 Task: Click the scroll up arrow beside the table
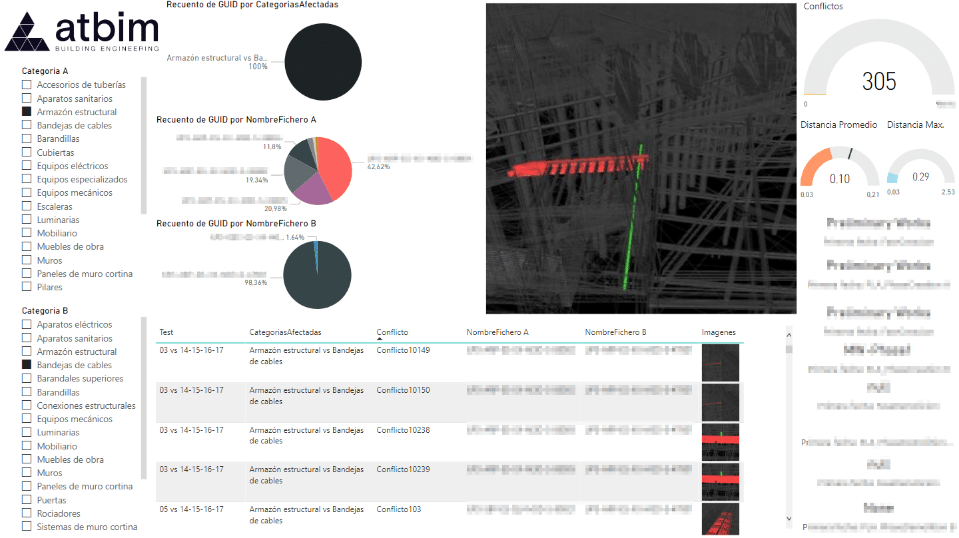[x=789, y=336]
